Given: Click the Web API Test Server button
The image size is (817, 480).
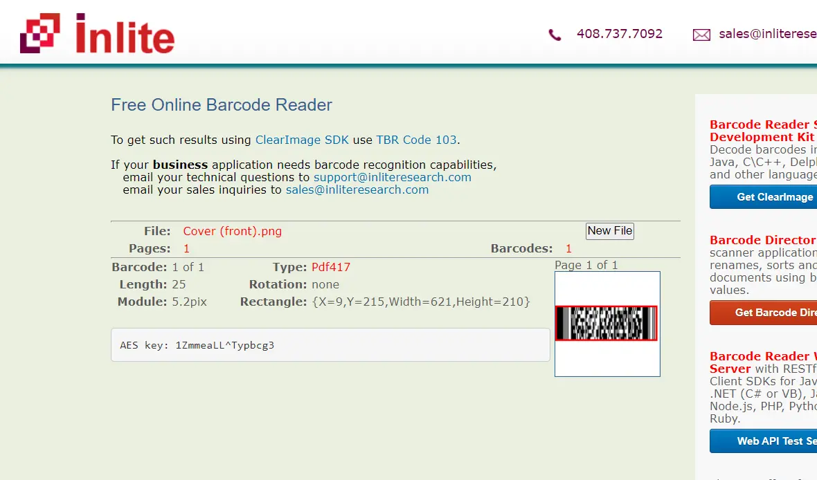Looking at the screenshot, I should tap(763, 441).
